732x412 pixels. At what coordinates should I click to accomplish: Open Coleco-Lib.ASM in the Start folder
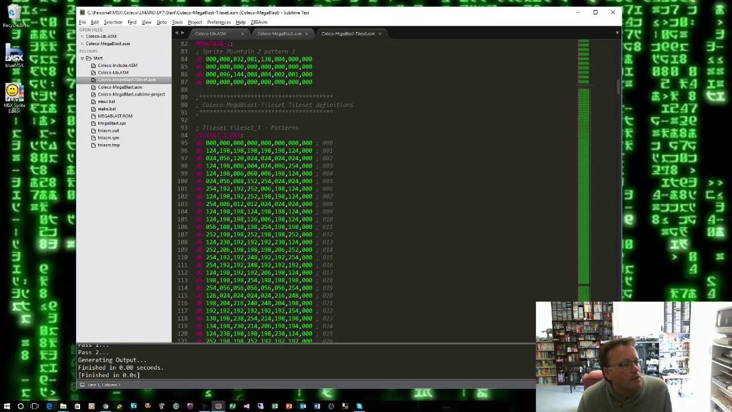click(x=113, y=73)
